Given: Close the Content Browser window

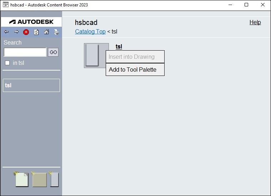Looking at the screenshot, I should tap(263, 5).
